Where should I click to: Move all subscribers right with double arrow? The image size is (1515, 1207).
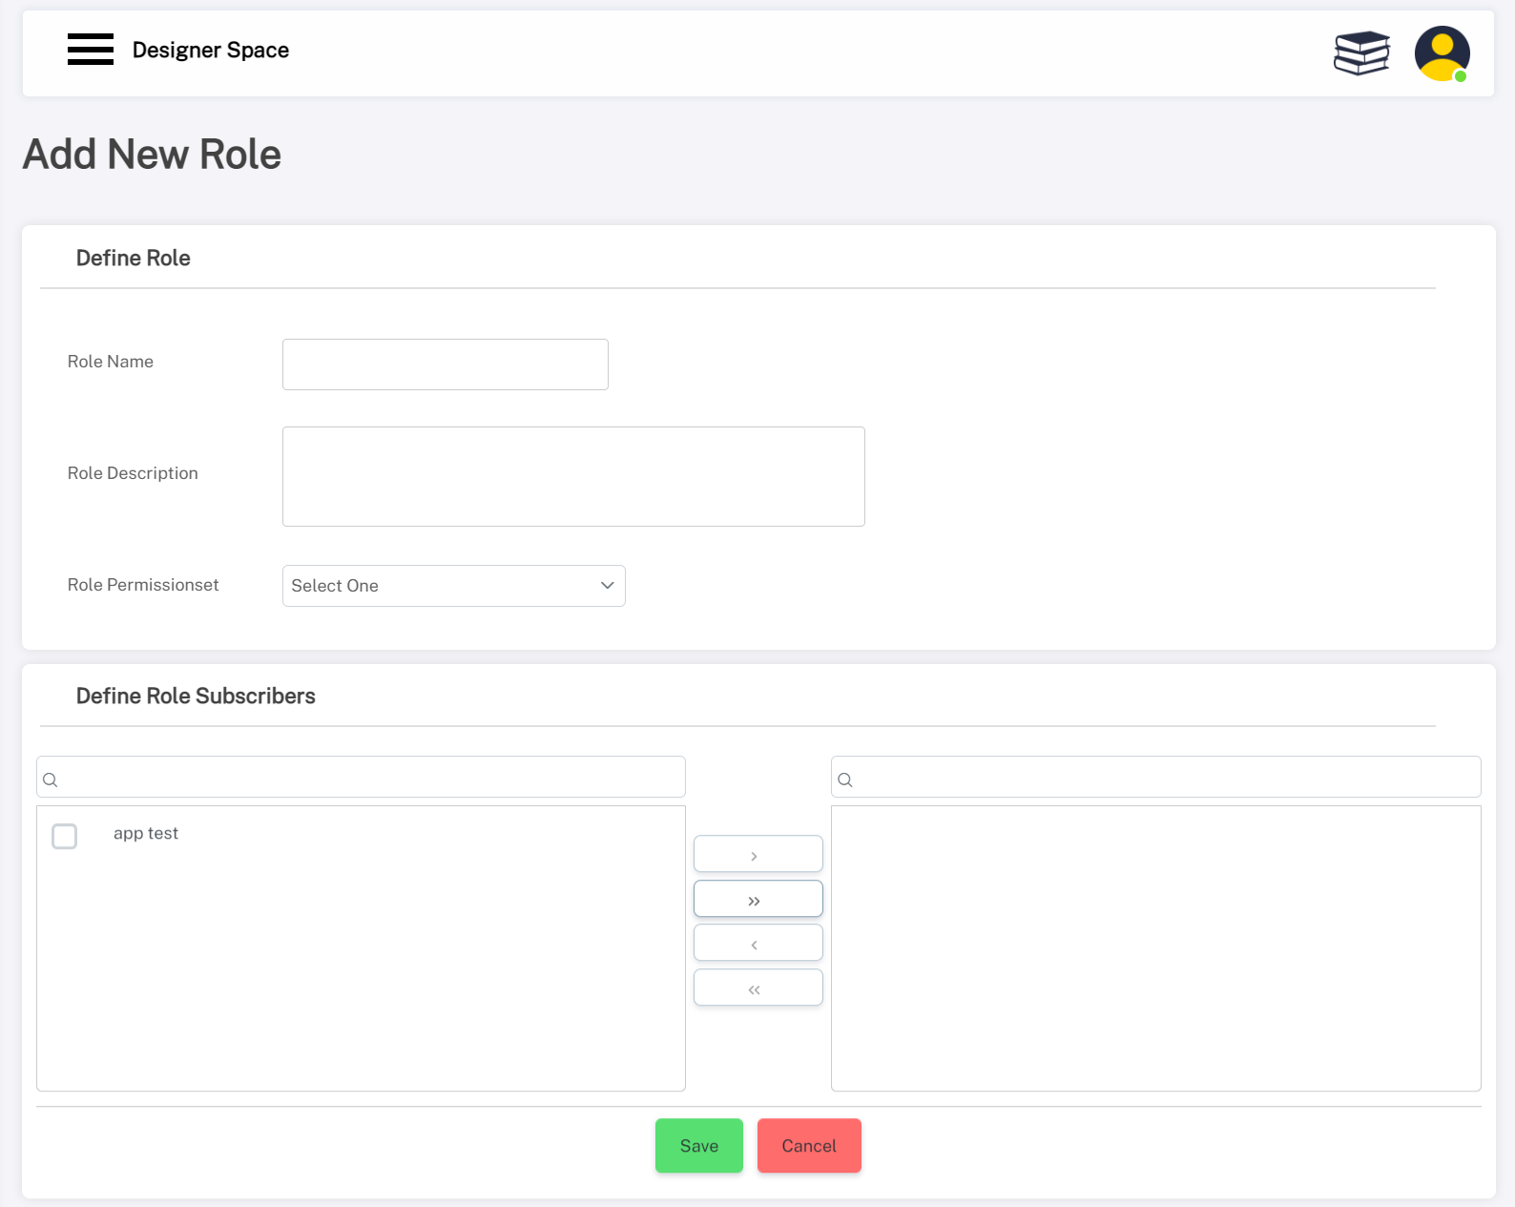pyautogui.click(x=757, y=900)
